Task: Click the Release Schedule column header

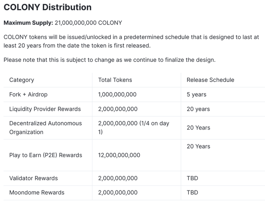Action: [x=210, y=80]
